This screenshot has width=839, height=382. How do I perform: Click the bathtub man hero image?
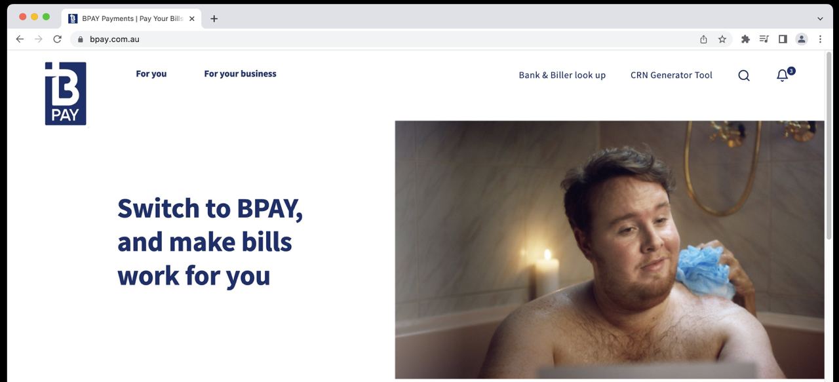(610, 250)
